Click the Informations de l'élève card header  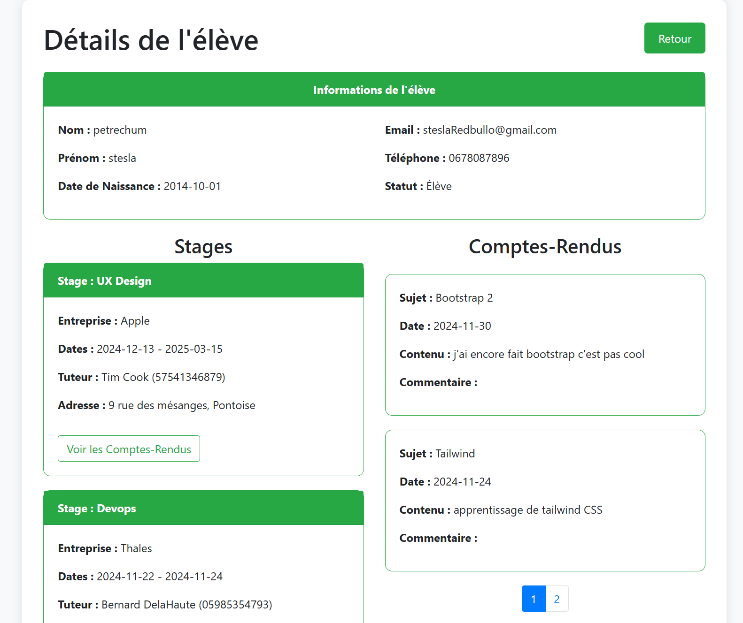(x=374, y=90)
